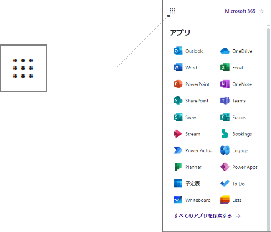Launch the Bookings app icon
Image resolution: width=271 pixels, height=232 pixels.
(225, 134)
